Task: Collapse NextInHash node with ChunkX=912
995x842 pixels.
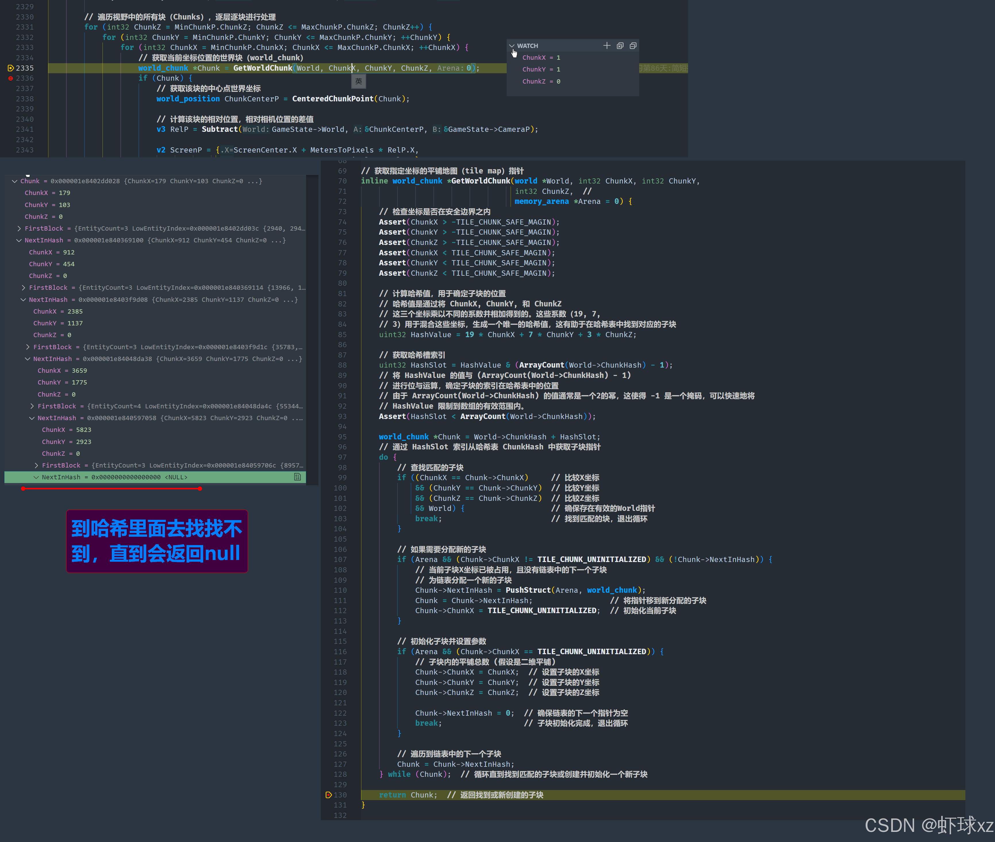Action: [x=19, y=240]
